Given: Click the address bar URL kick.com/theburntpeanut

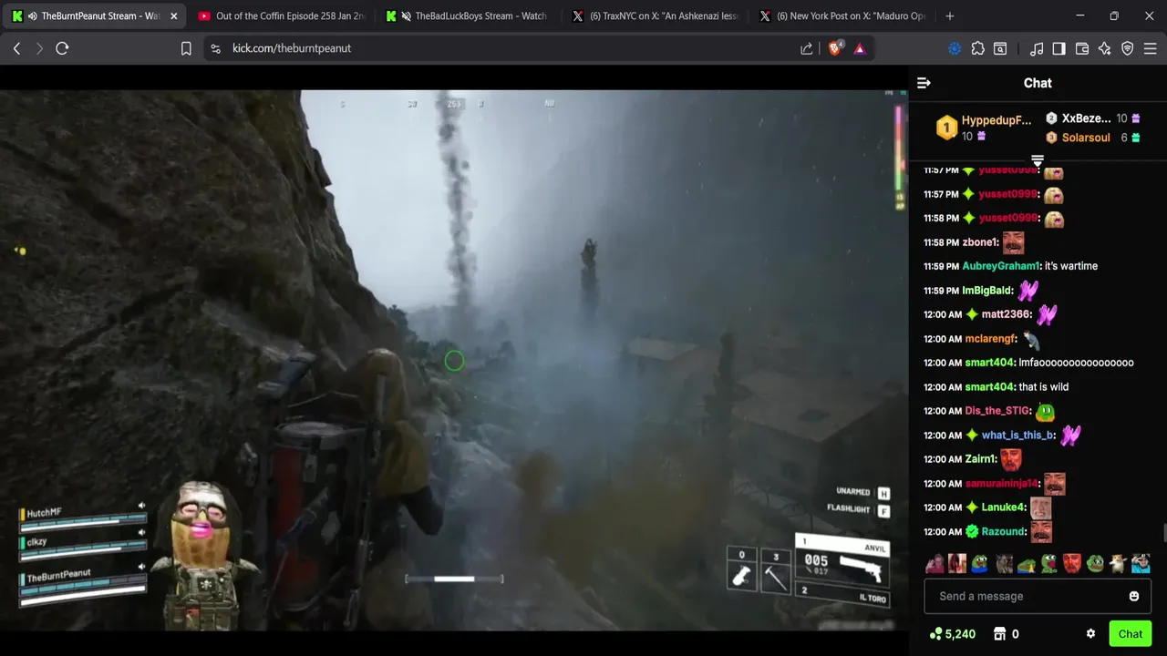Looking at the screenshot, I should tap(291, 48).
